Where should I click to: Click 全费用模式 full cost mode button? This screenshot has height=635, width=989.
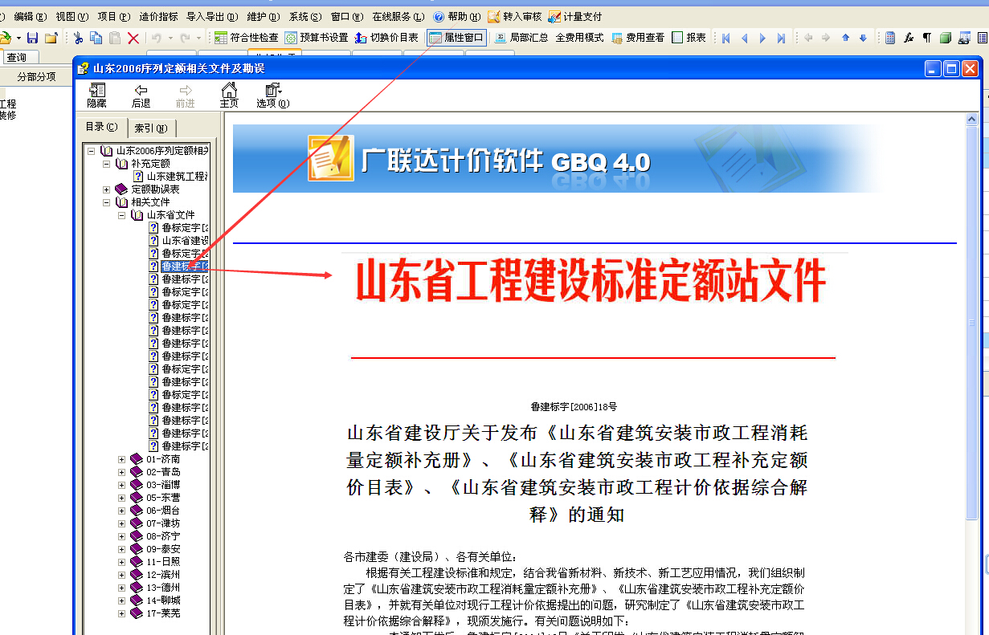[x=579, y=38]
